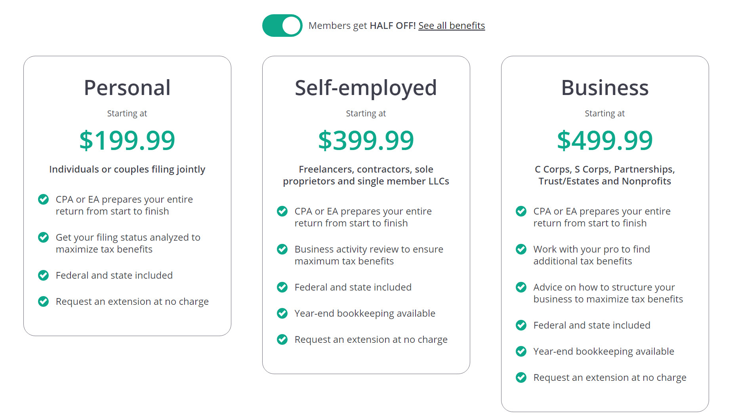Toggle the members half off switch
The image size is (736, 420).
(x=282, y=26)
